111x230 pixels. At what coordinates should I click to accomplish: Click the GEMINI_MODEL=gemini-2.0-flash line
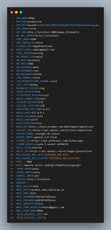37,137
